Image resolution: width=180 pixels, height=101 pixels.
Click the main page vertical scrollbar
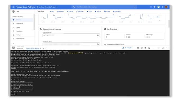tap(169, 24)
